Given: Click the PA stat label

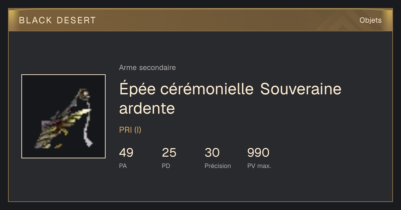Looking at the screenshot, I should (x=123, y=166).
